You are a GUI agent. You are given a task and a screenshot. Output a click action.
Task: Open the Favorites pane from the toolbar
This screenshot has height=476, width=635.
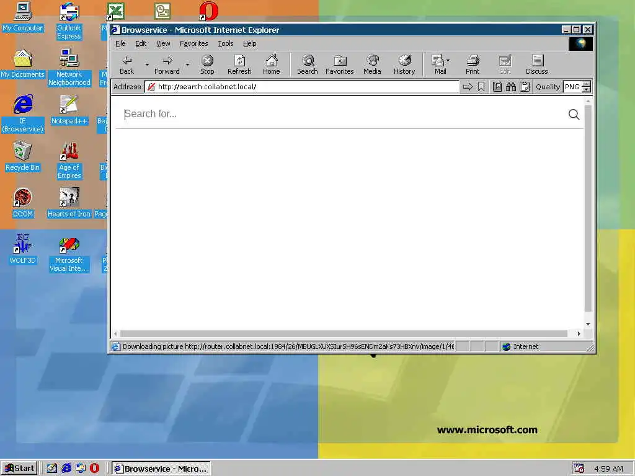[339, 64]
